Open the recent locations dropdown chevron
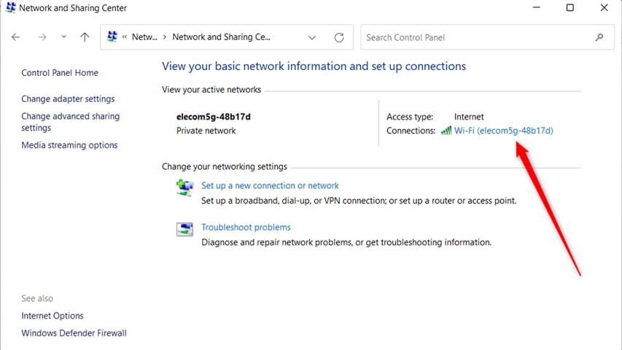Screen dimensions: 622x350 click(63, 37)
